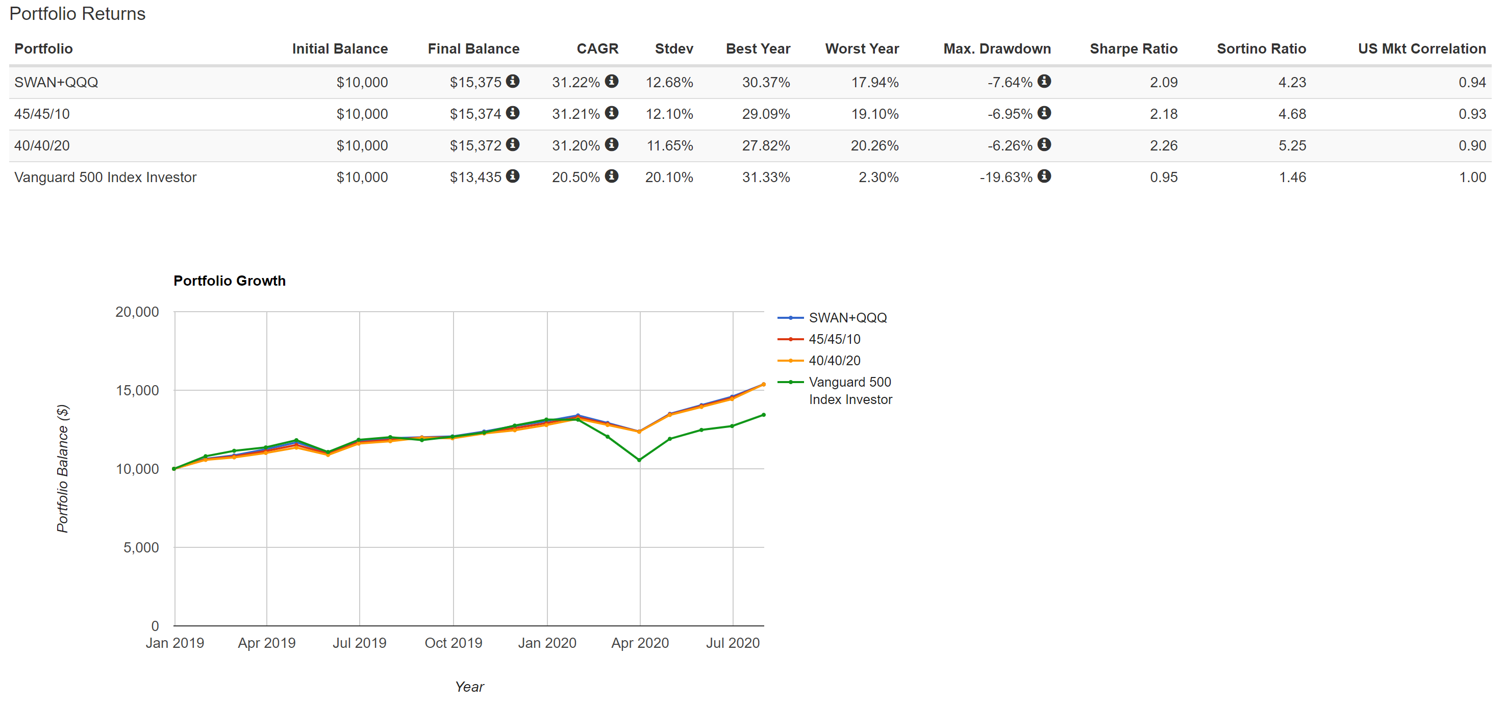This screenshot has width=1506, height=706.
Task: Click the blue SWAN+QQQ legend line marker
Action: point(790,318)
